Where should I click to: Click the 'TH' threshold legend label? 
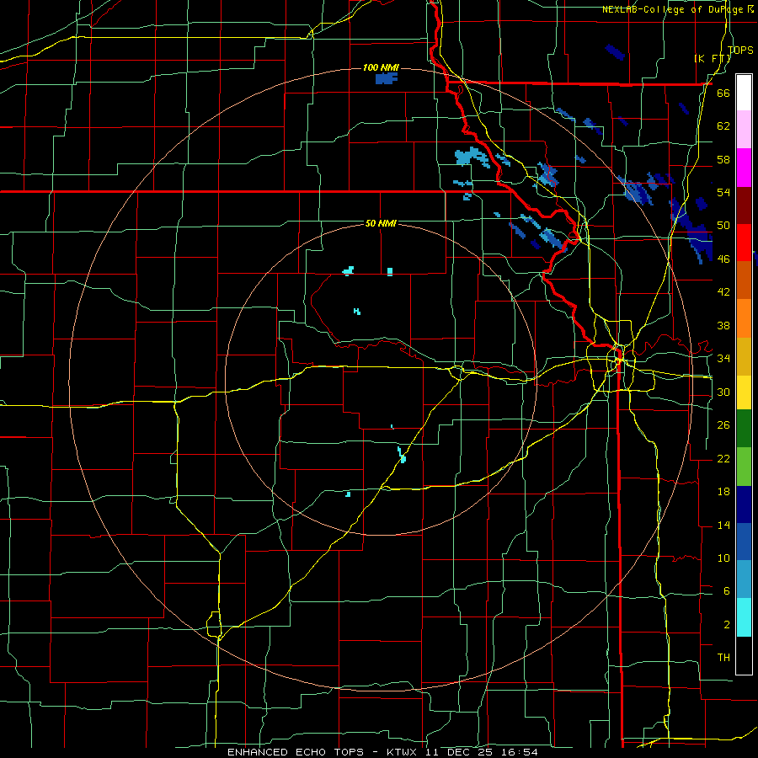(723, 657)
